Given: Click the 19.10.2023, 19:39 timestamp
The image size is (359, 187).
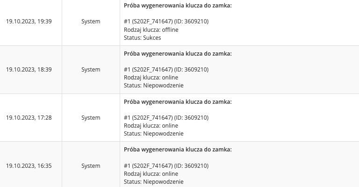Looking at the screenshot, I should (x=29, y=22).
